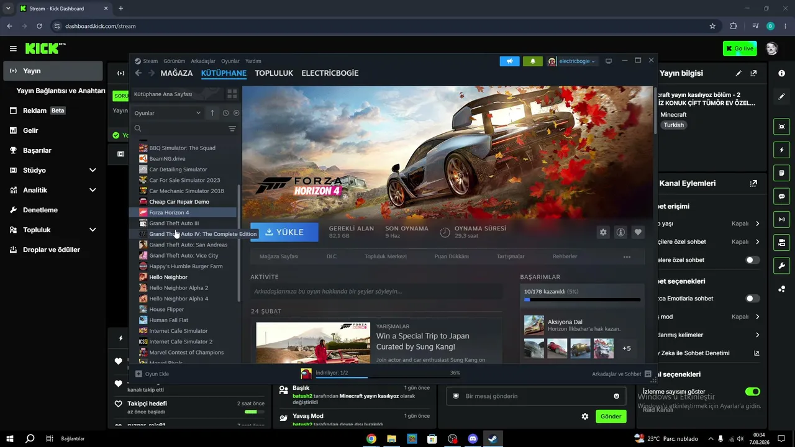Click the recent-activity clock filter icon
This screenshot has height=447, width=795.
point(225,113)
